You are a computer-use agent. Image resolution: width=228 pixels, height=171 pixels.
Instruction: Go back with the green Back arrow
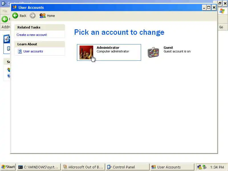[15, 16]
